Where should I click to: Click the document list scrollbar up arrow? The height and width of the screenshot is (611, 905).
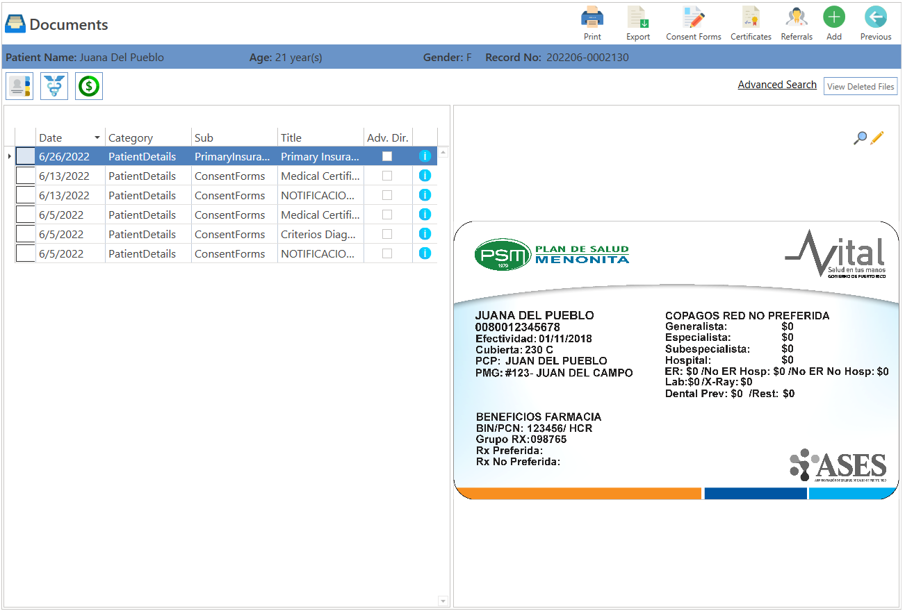[x=443, y=152]
